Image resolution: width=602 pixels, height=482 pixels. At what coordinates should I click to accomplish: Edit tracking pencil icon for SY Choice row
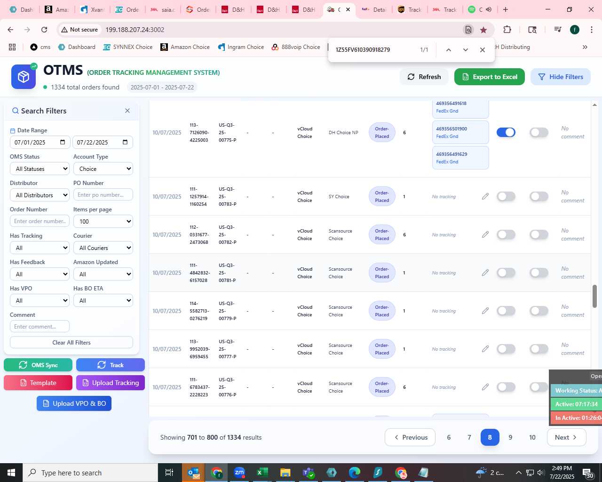[x=485, y=196]
